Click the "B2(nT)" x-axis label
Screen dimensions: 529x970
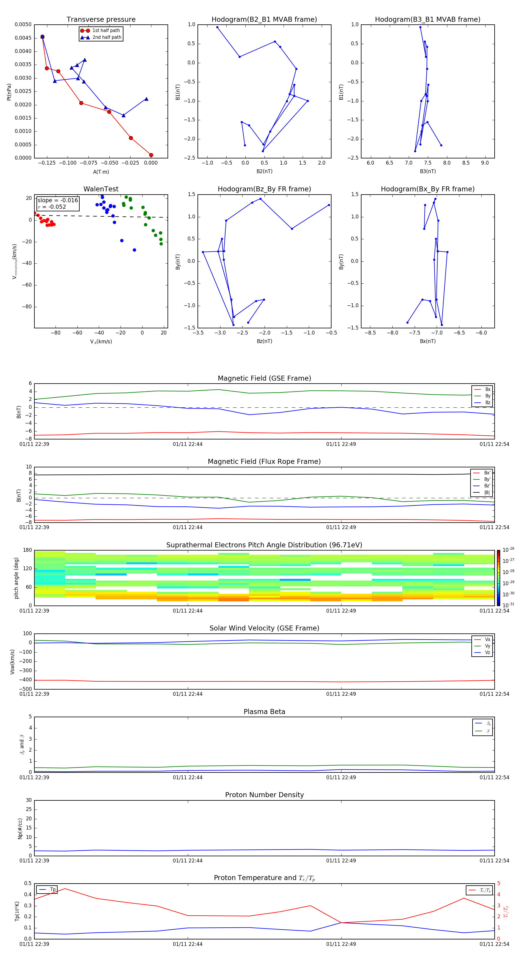pos(264,171)
